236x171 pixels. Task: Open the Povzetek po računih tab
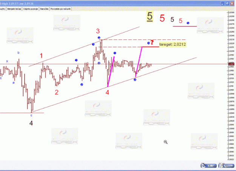point(60,9)
